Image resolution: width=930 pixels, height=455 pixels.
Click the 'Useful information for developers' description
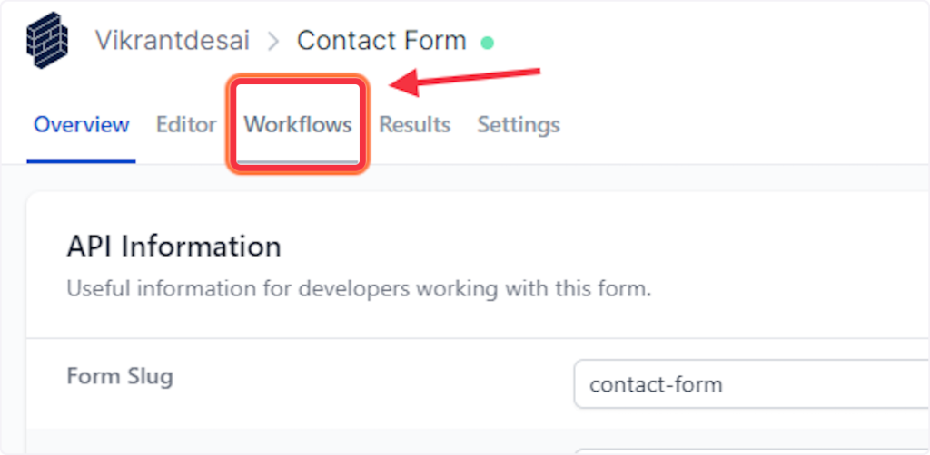click(x=359, y=290)
